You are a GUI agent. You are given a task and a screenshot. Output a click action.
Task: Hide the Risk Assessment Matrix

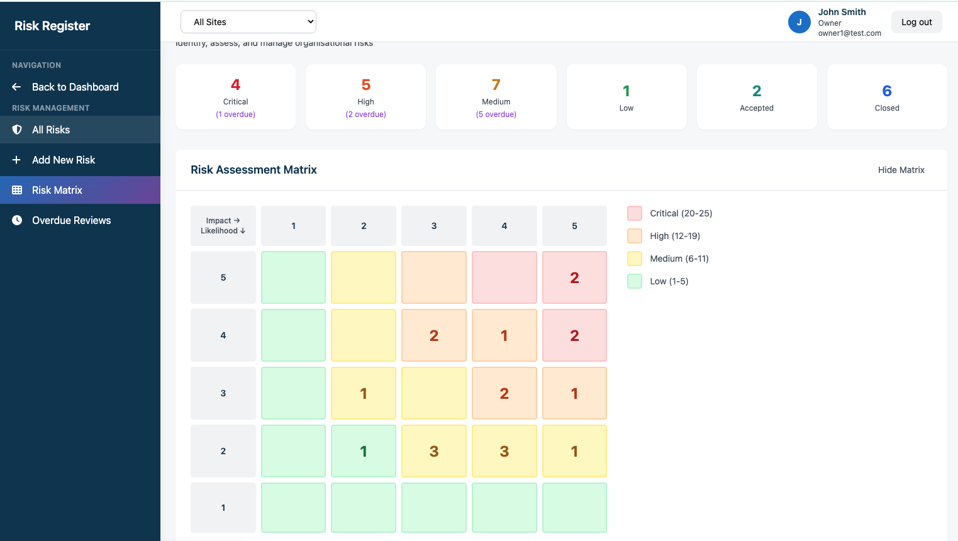901,170
